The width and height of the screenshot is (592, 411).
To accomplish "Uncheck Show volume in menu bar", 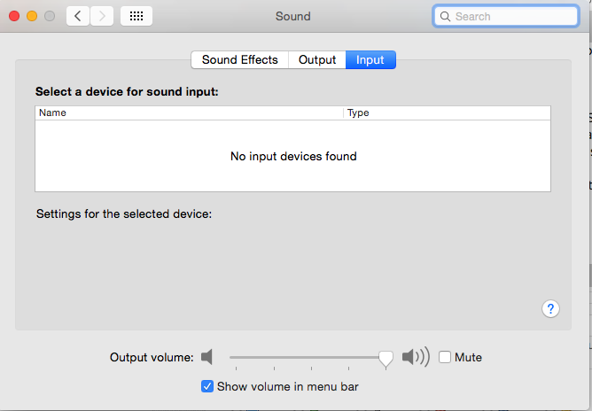I will (206, 386).
